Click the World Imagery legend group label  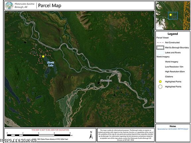pyautogui.click(x=163, y=57)
